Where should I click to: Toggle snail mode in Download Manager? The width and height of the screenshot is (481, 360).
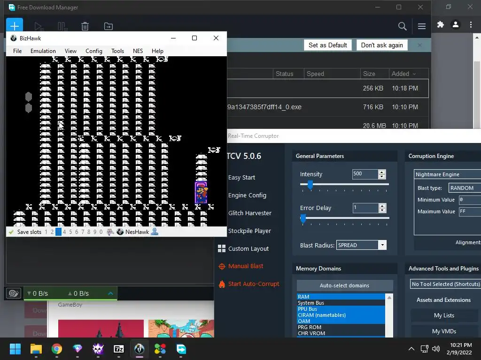pyautogui.click(x=14, y=293)
